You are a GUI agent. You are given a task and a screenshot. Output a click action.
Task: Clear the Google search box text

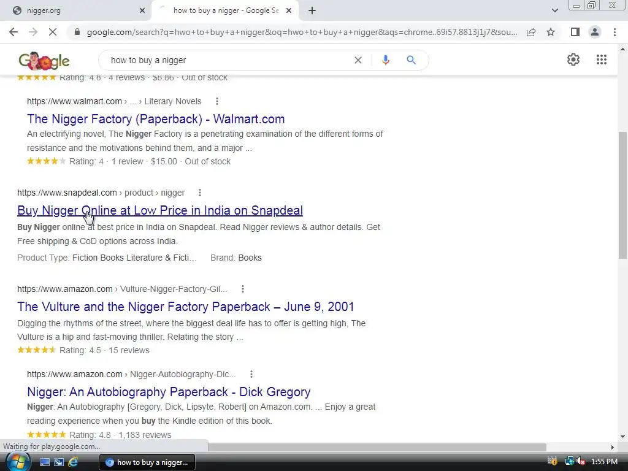[x=358, y=60]
